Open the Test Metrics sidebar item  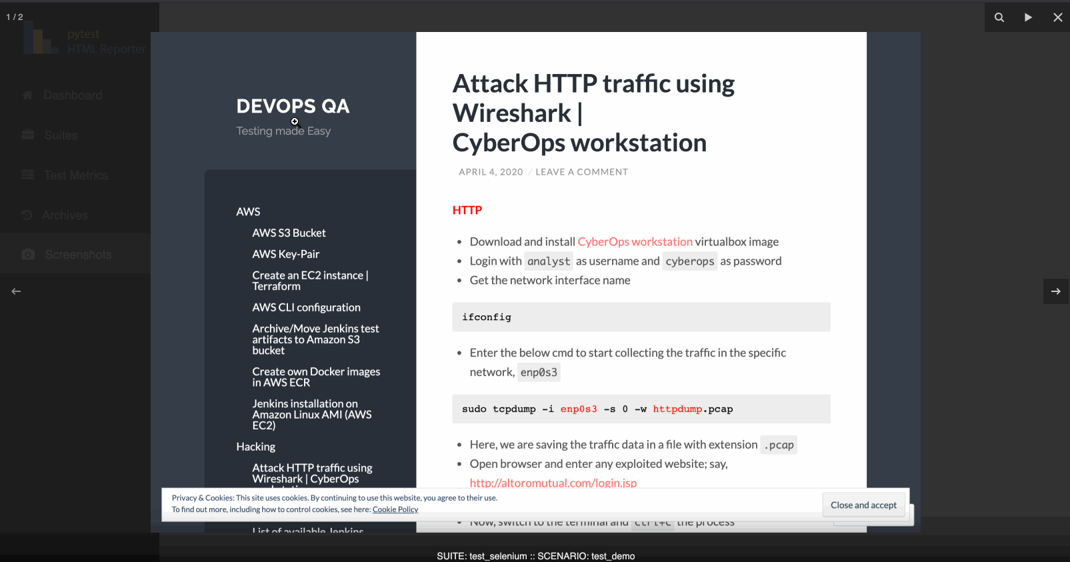(x=75, y=175)
